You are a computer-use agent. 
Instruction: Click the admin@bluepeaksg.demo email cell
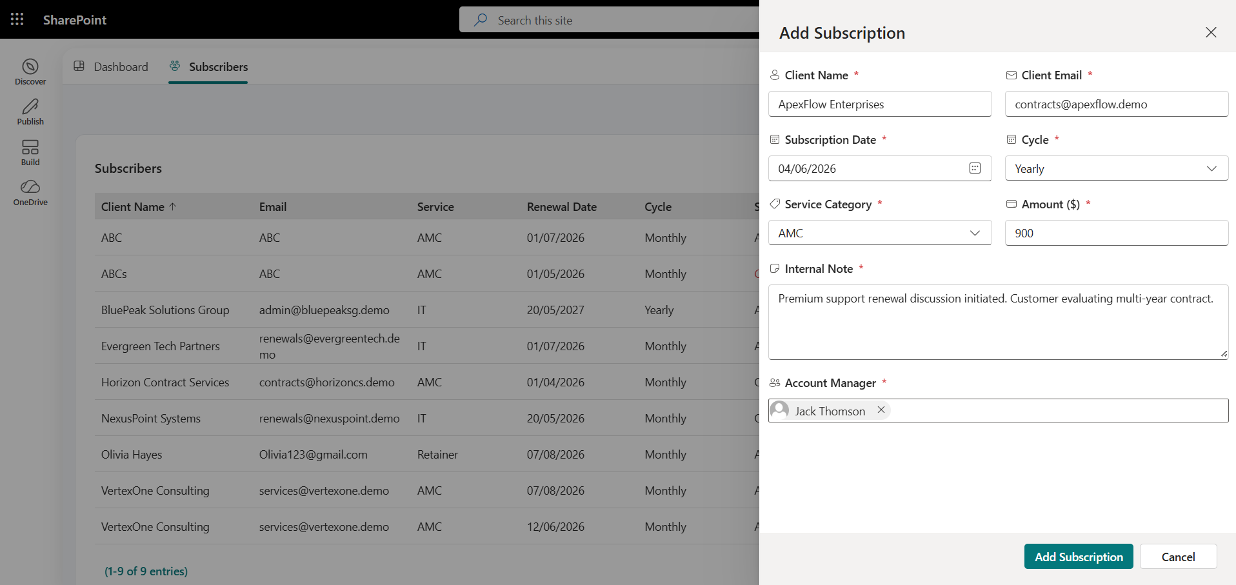coord(324,310)
